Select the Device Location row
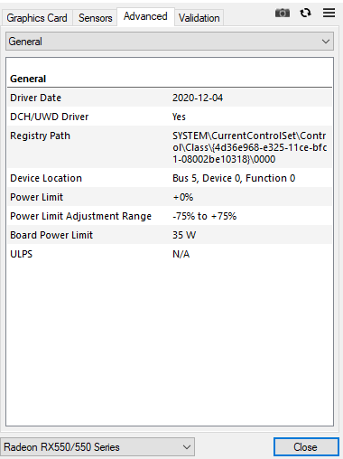The width and height of the screenshot is (343, 459). [x=170, y=178]
